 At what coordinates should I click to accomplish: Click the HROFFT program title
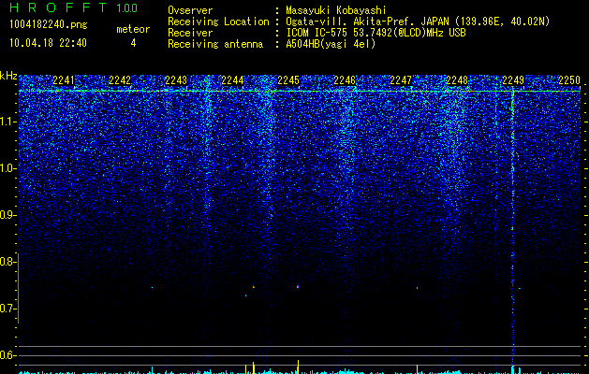58,7
